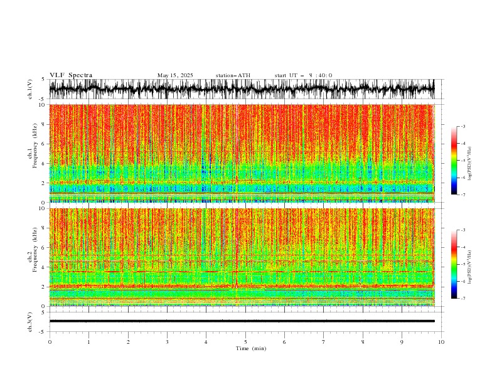Image resolution: width=497 pixels, height=384 pixels.
Task: Click the ch.2 spectrogram plot
Action: pyautogui.click(x=242, y=257)
